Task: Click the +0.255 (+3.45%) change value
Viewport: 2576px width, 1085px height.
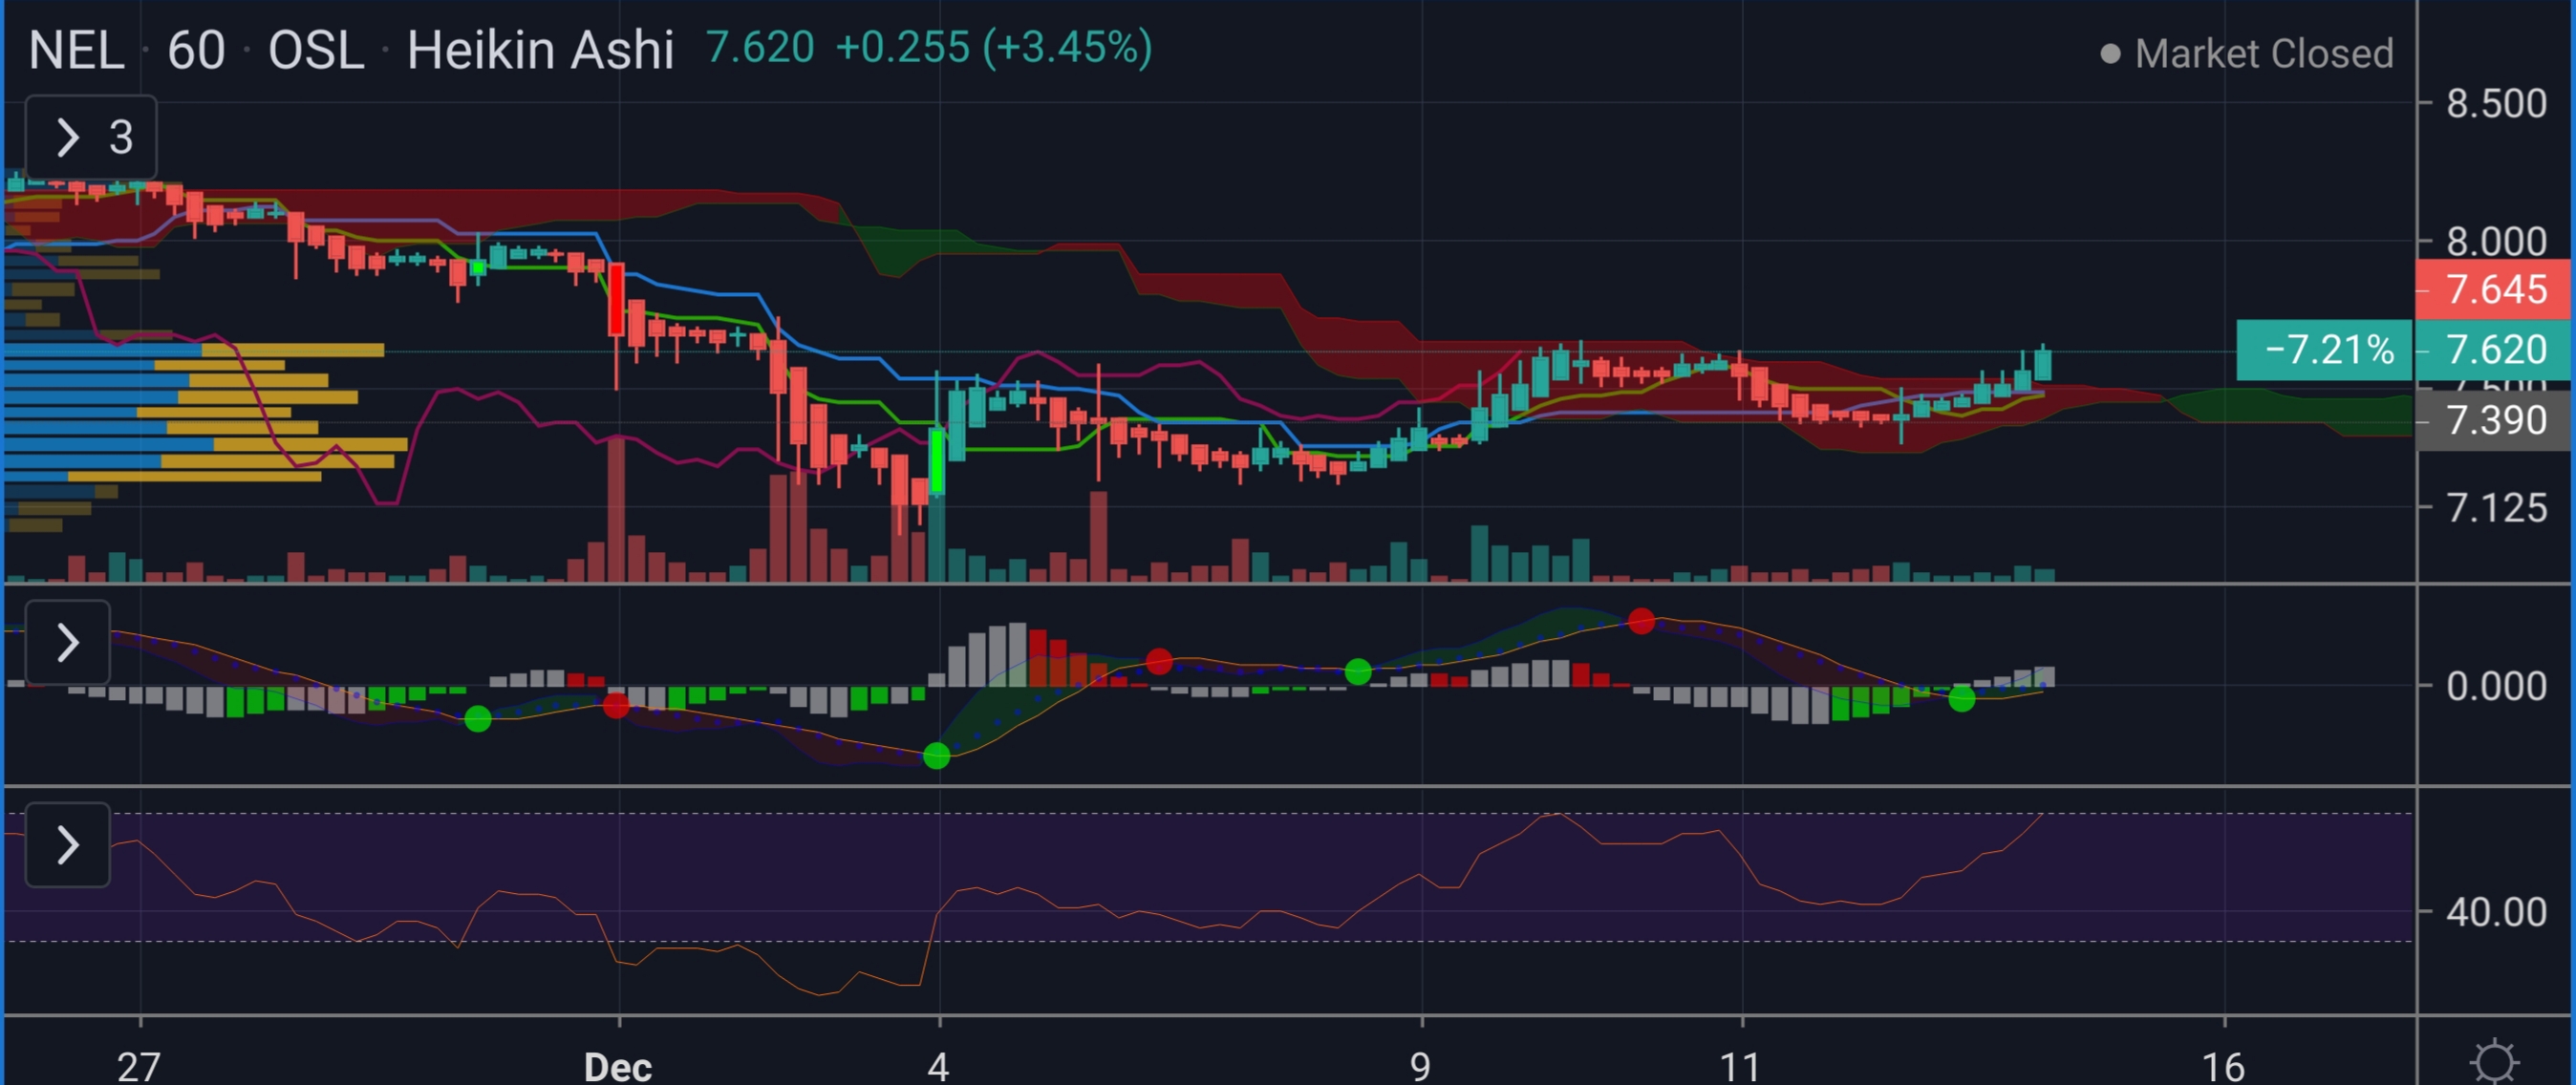Action: 993,48
